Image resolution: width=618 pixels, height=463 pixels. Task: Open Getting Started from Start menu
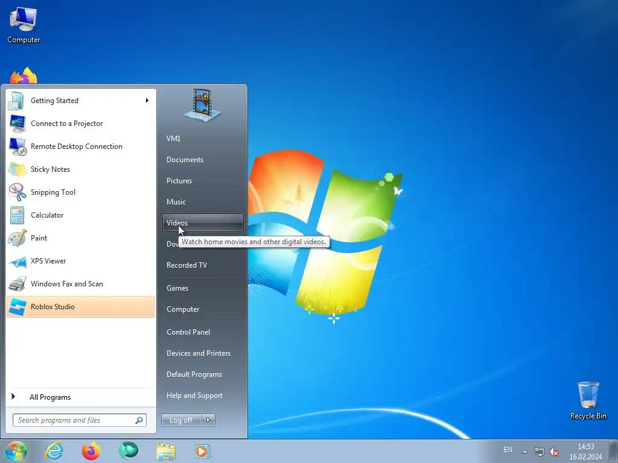81,101
